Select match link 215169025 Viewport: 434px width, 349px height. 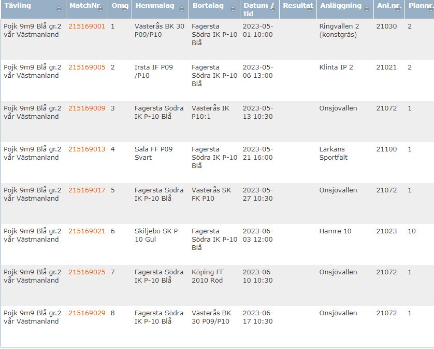click(x=86, y=272)
